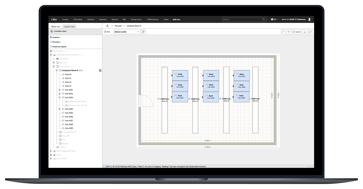
Task: Click the ACME Headquarter building icon
Action: [x=54, y=151]
